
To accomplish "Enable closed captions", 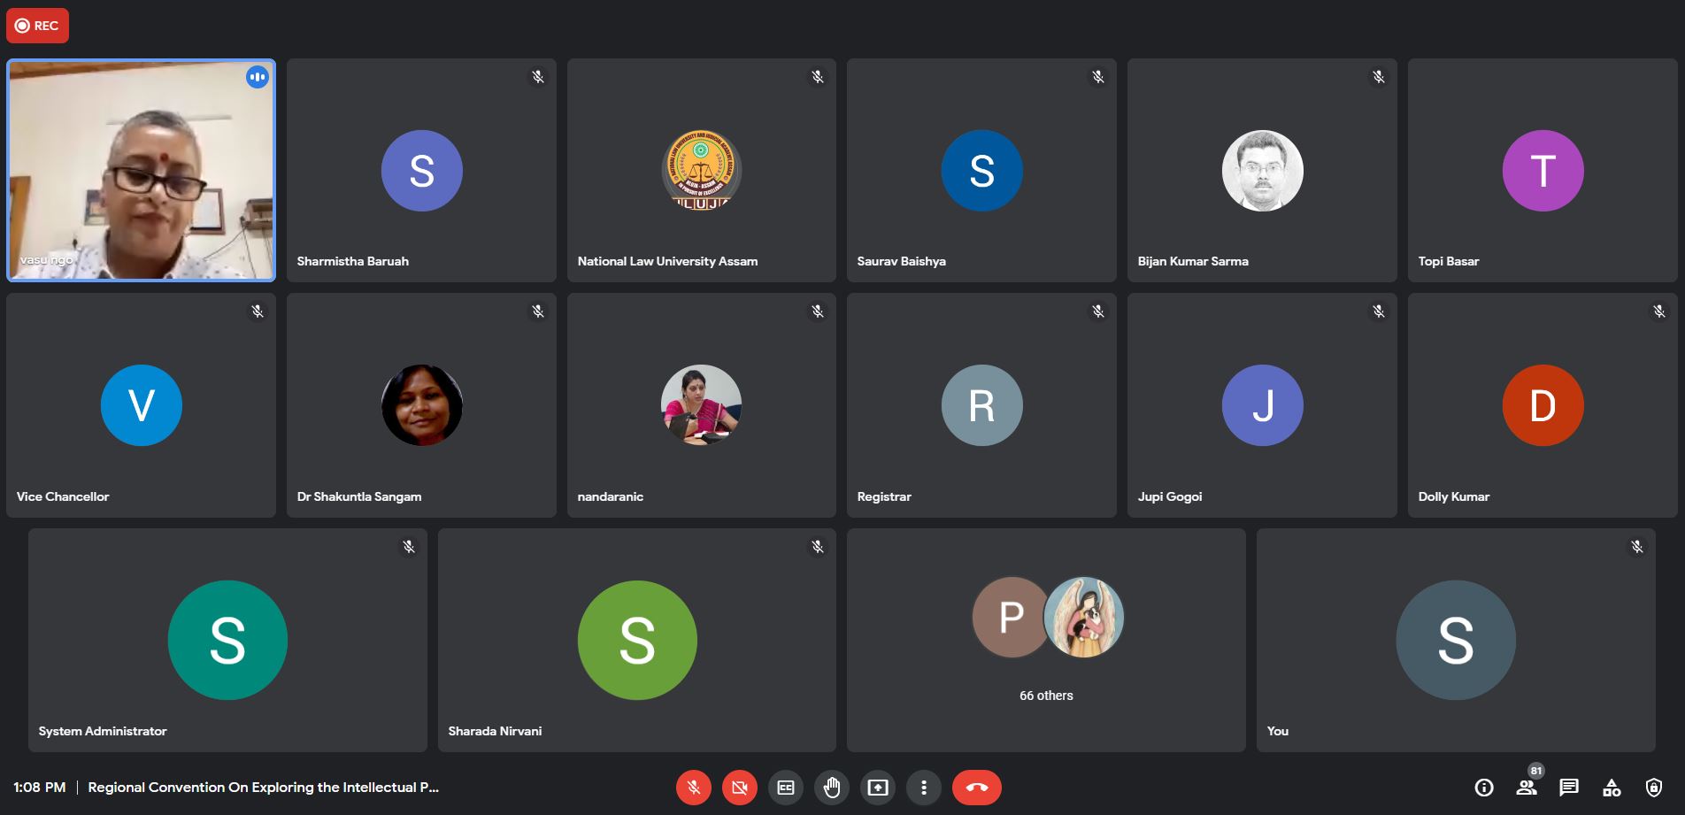I will click(x=786, y=788).
